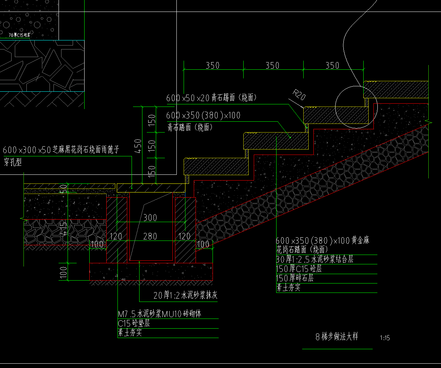Select the white detail callout circle

(356, 107)
